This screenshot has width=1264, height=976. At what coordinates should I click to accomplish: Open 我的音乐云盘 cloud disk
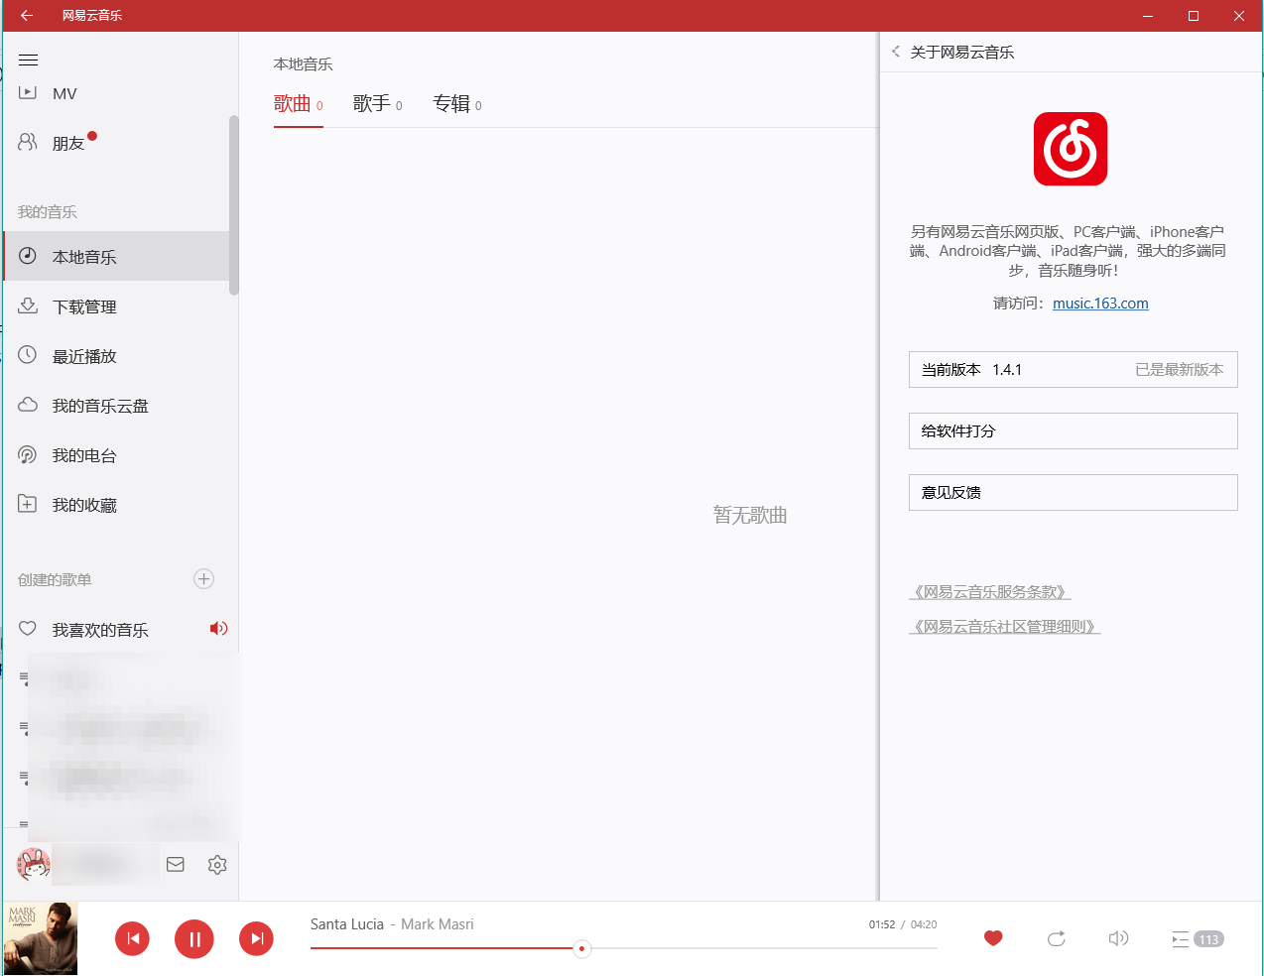[x=115, y=406]
